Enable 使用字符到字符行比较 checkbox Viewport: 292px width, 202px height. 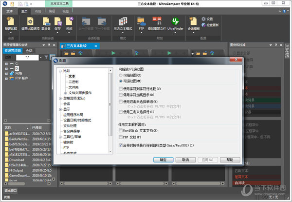[x=121, y=89]
